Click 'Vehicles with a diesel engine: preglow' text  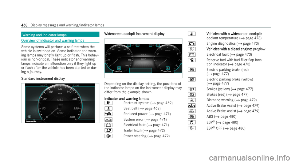(x=236, y=49)
